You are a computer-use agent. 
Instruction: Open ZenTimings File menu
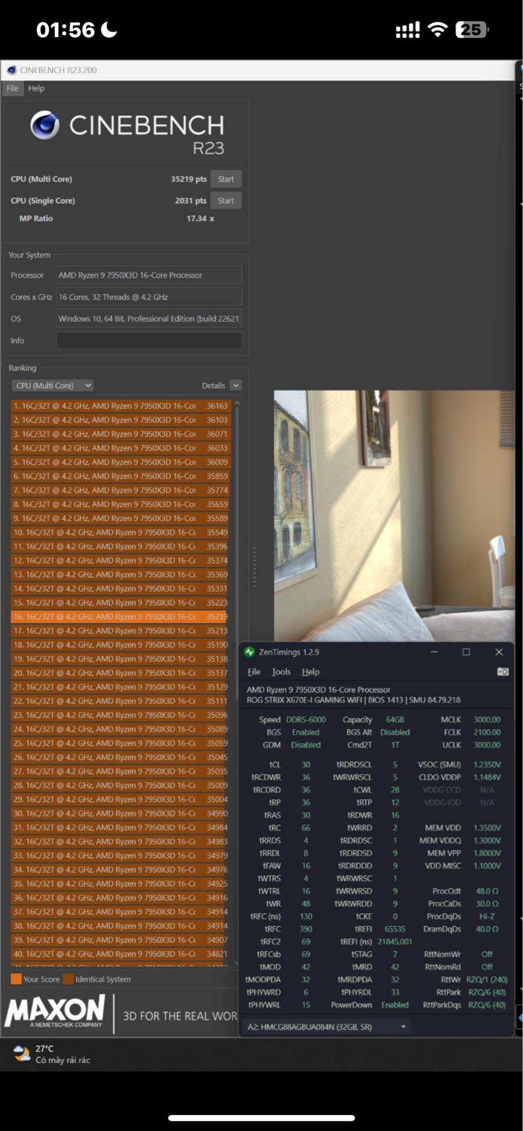pos(254,672)
